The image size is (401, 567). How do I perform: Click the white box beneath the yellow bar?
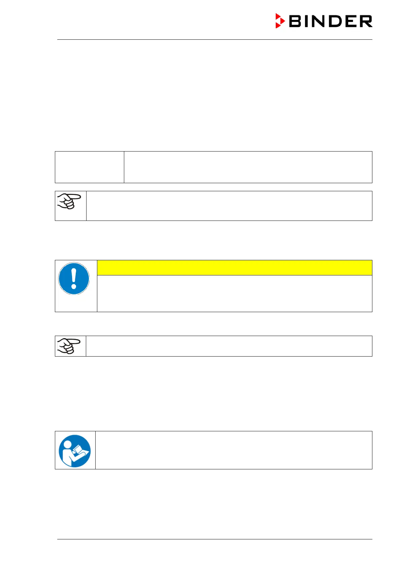pos(234,293)
